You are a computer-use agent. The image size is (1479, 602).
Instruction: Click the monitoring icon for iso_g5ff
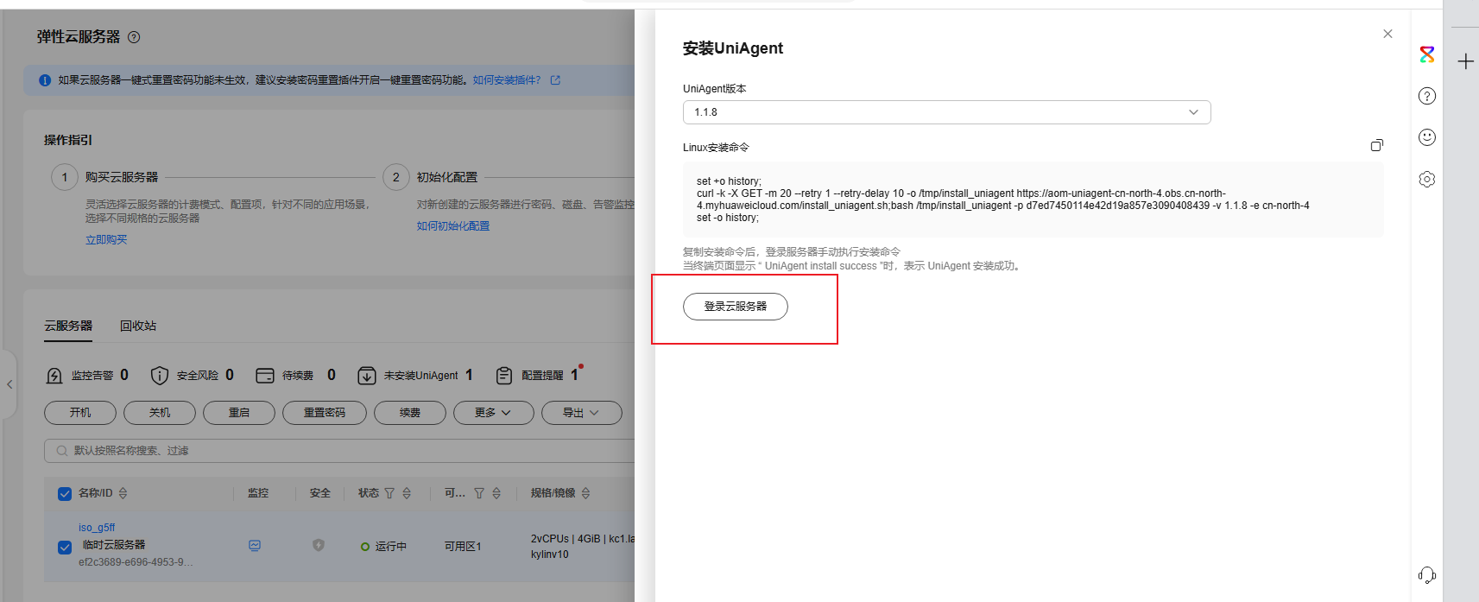[x=255, y=546]
